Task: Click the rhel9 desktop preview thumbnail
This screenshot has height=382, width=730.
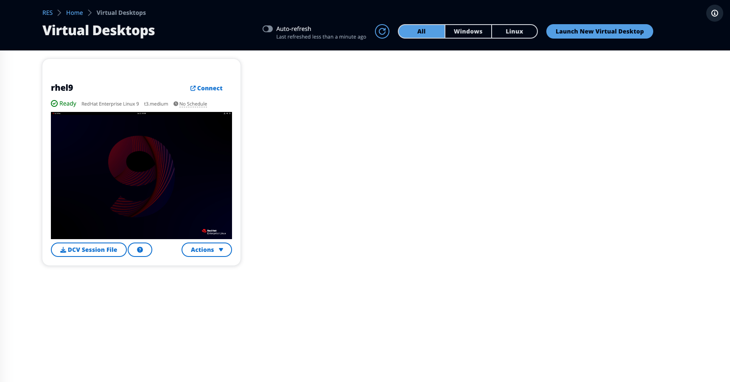Action: click(x=141, y=176)
